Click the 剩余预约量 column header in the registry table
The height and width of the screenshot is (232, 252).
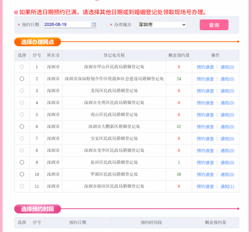[179, 55]
